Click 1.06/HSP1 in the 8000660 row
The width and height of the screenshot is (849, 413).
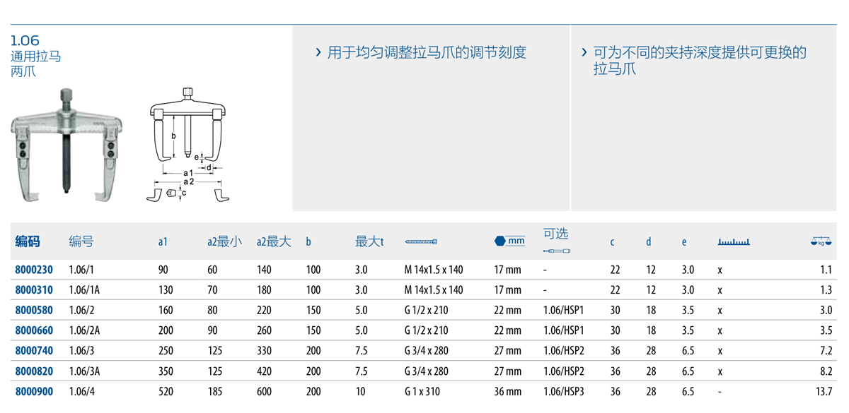[x=564, y=330]
